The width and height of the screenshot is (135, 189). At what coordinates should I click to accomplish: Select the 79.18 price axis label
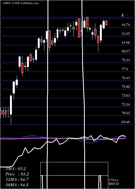[126, 60]
